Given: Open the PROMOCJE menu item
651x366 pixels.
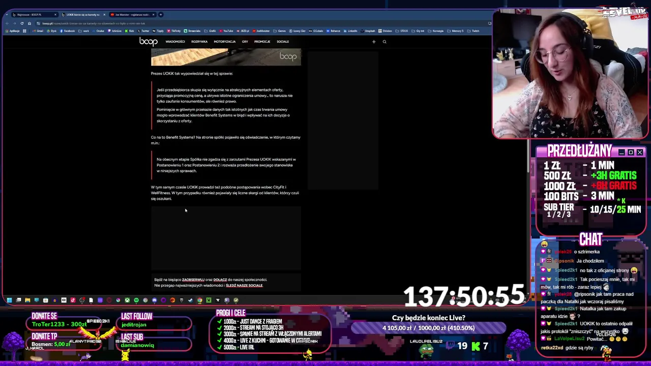Looking at the screenshot, I should coord(262,42).
